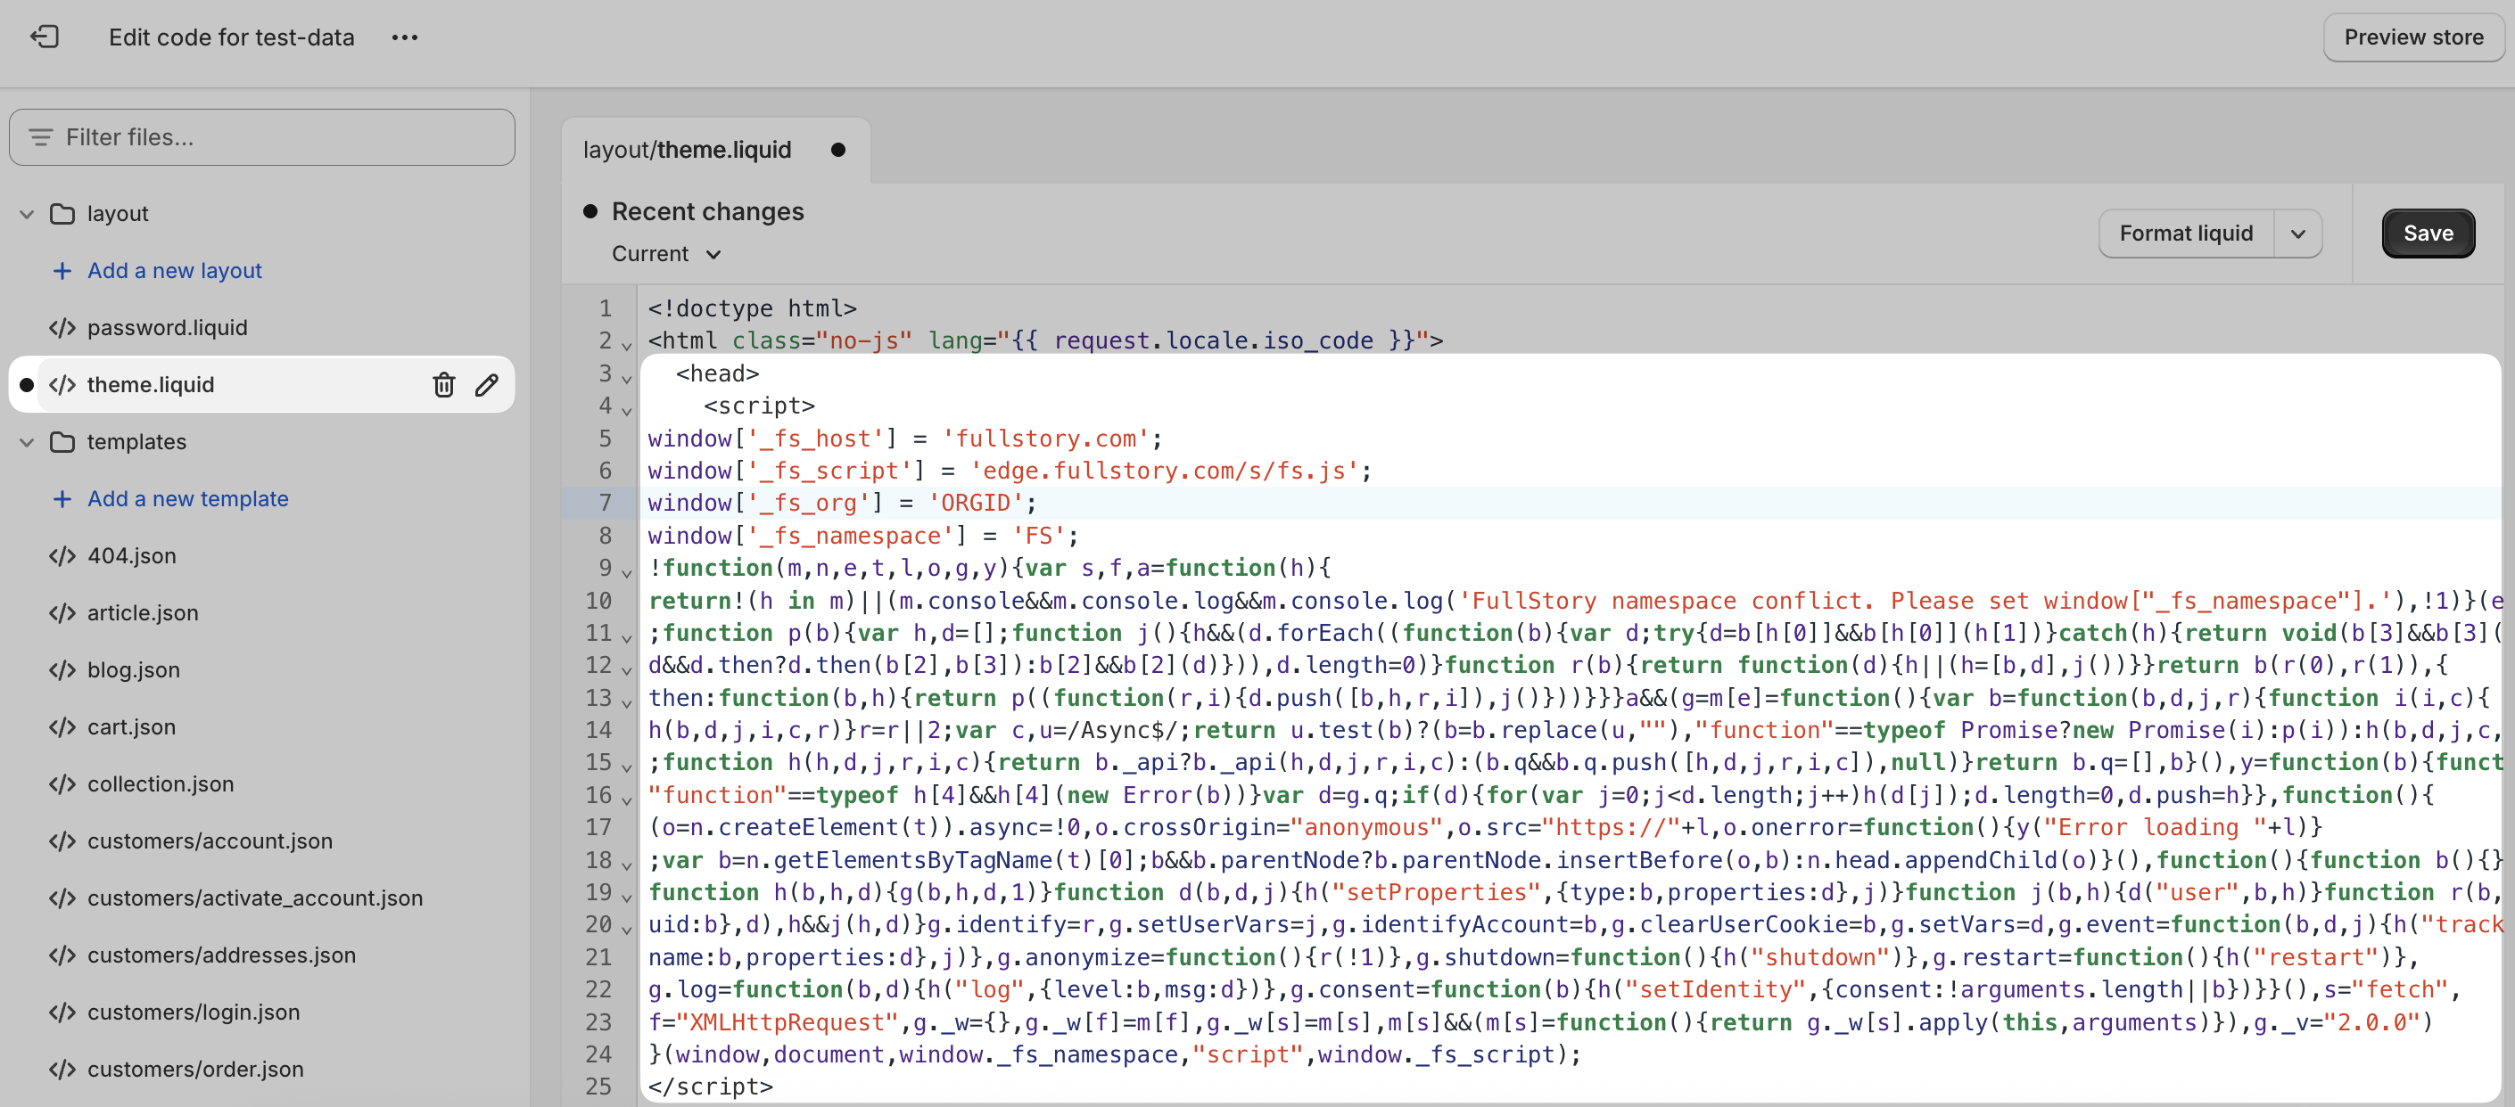
Task: Click the code icon beside customers/addresses.json
Action: 62,955
